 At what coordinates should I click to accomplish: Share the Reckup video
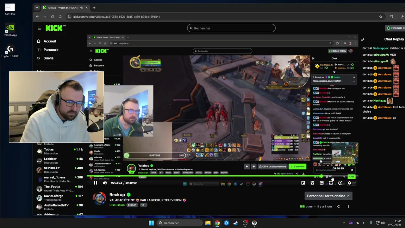pos(338,206)
